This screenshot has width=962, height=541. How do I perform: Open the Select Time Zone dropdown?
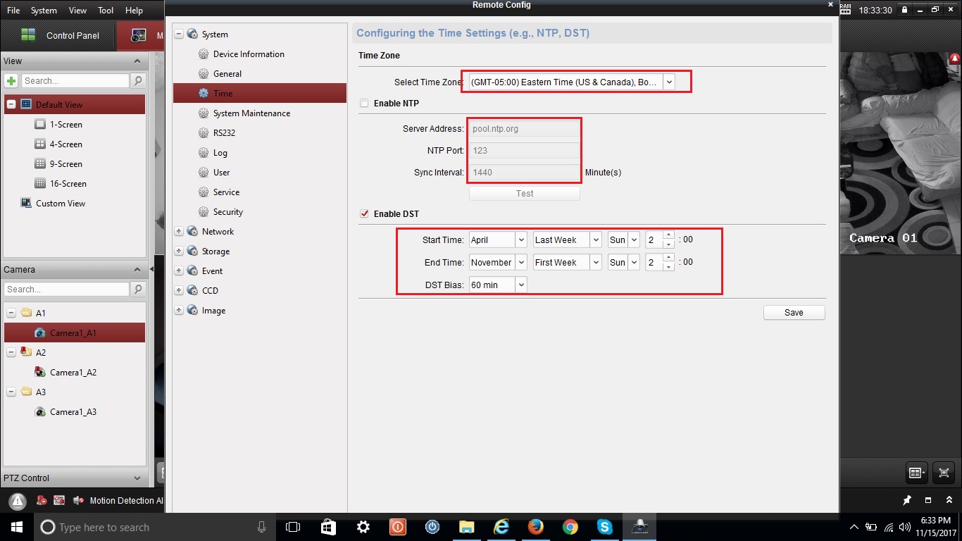[x=669, y=82]
